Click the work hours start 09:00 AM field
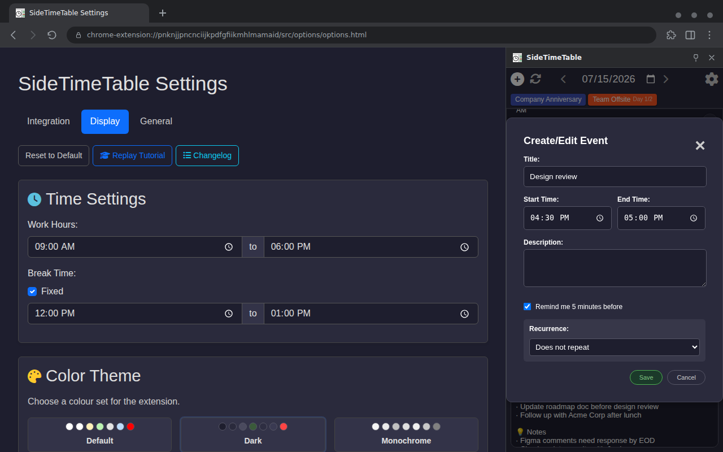This screenshot has height=452, width=723. pyautogui.click(x=135, y=247)
